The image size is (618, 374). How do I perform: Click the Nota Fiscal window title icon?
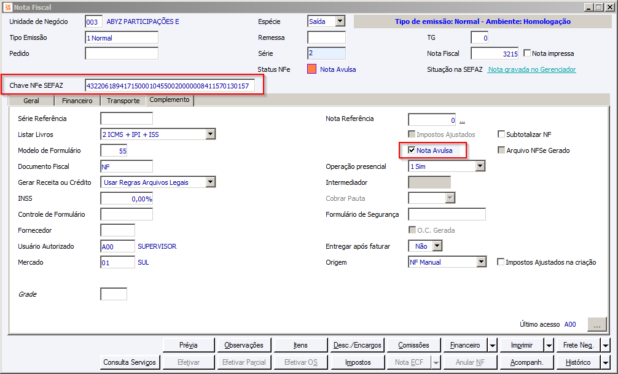point(8,7)
